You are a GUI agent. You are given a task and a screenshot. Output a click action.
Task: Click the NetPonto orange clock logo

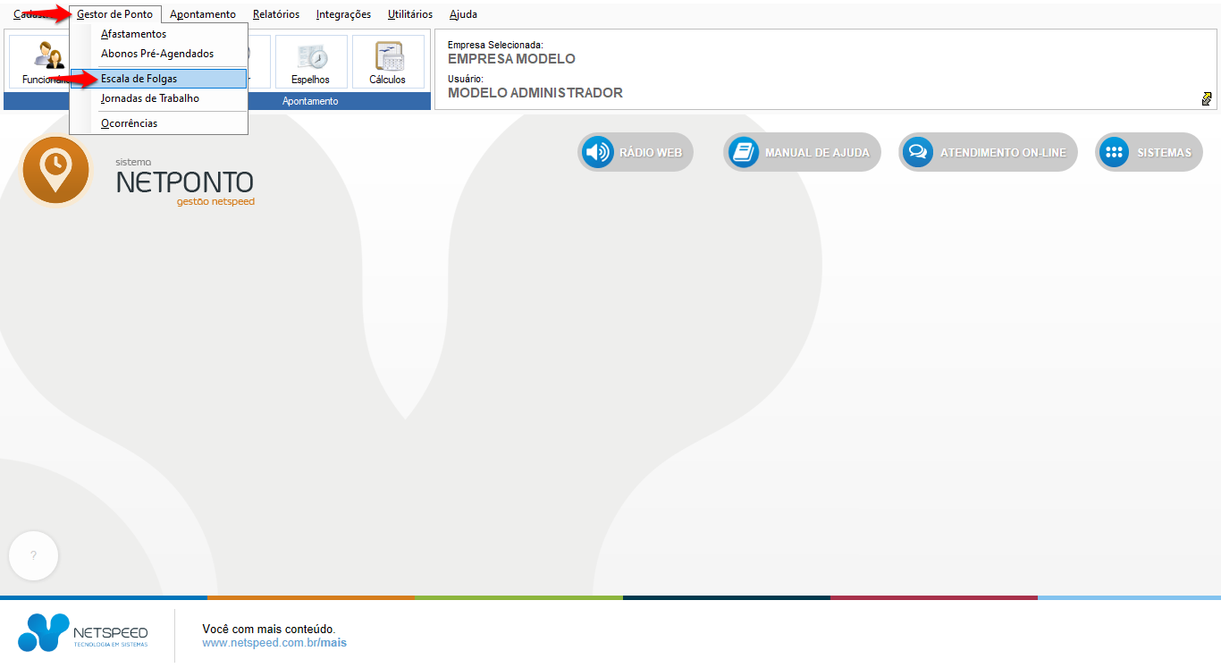(55, 169)
